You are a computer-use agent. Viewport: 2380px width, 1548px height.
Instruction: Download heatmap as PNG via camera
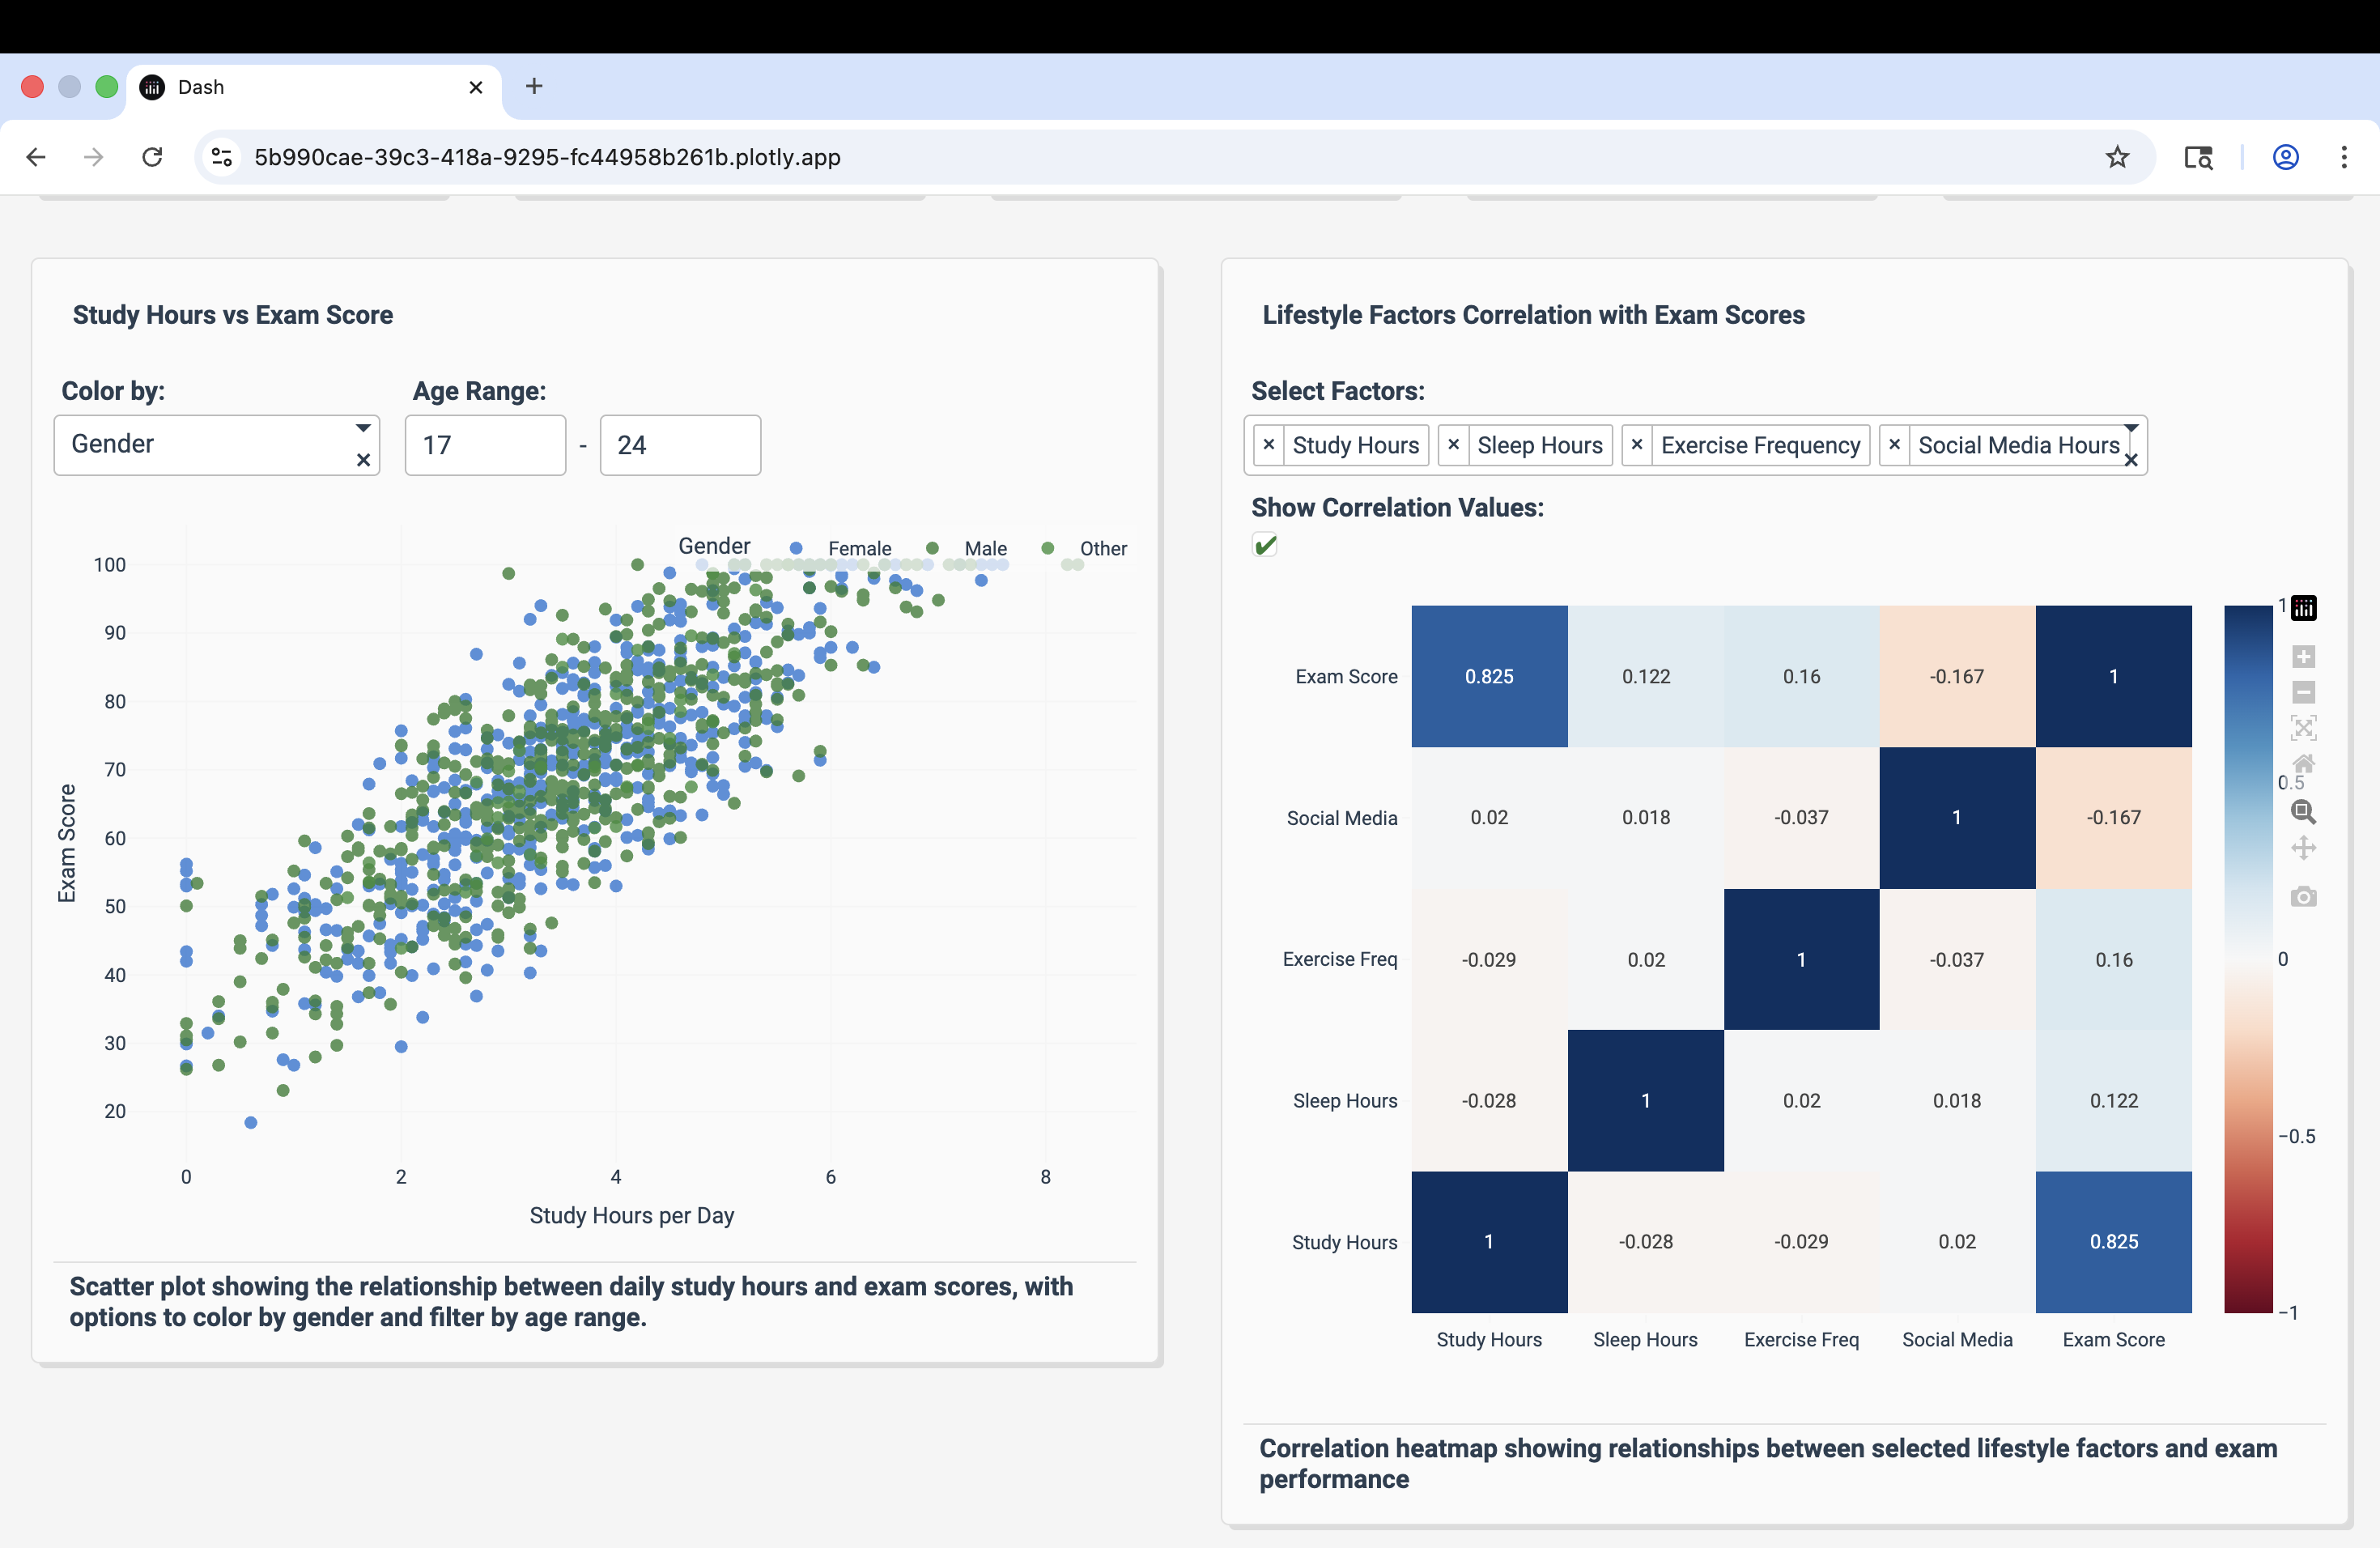[2303, 897]
